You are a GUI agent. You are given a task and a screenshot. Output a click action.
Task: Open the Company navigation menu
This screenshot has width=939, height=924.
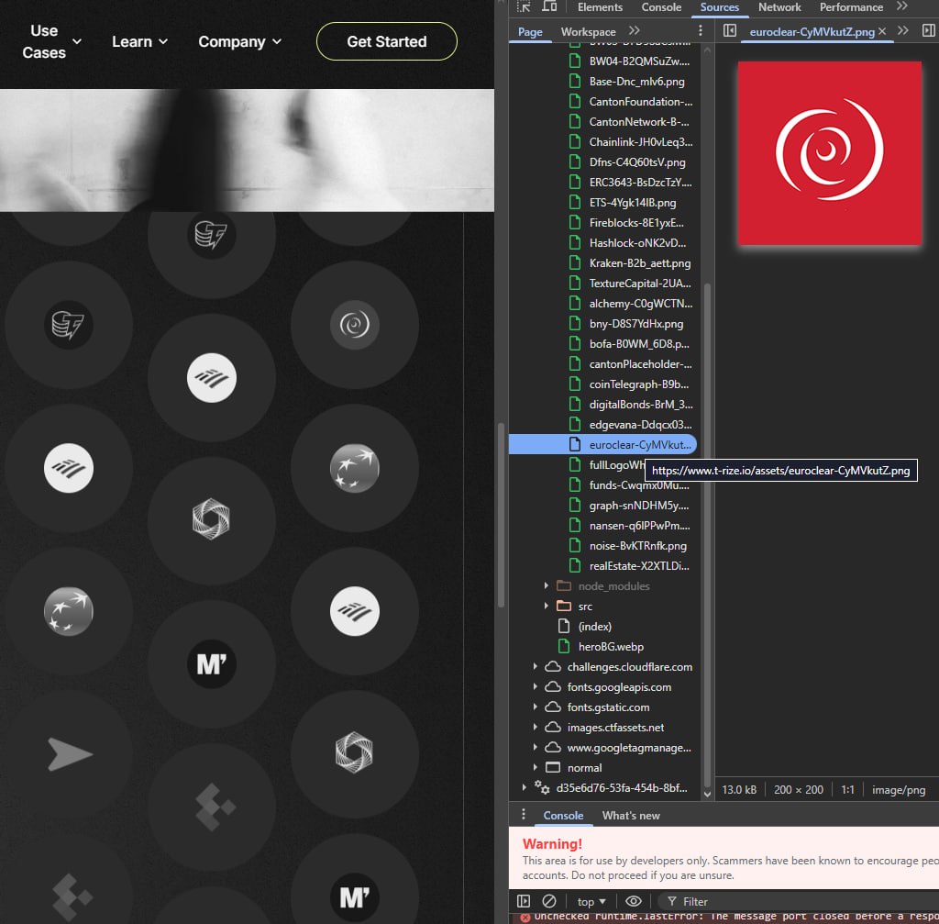pyautogui.click(x=239, y=42)
